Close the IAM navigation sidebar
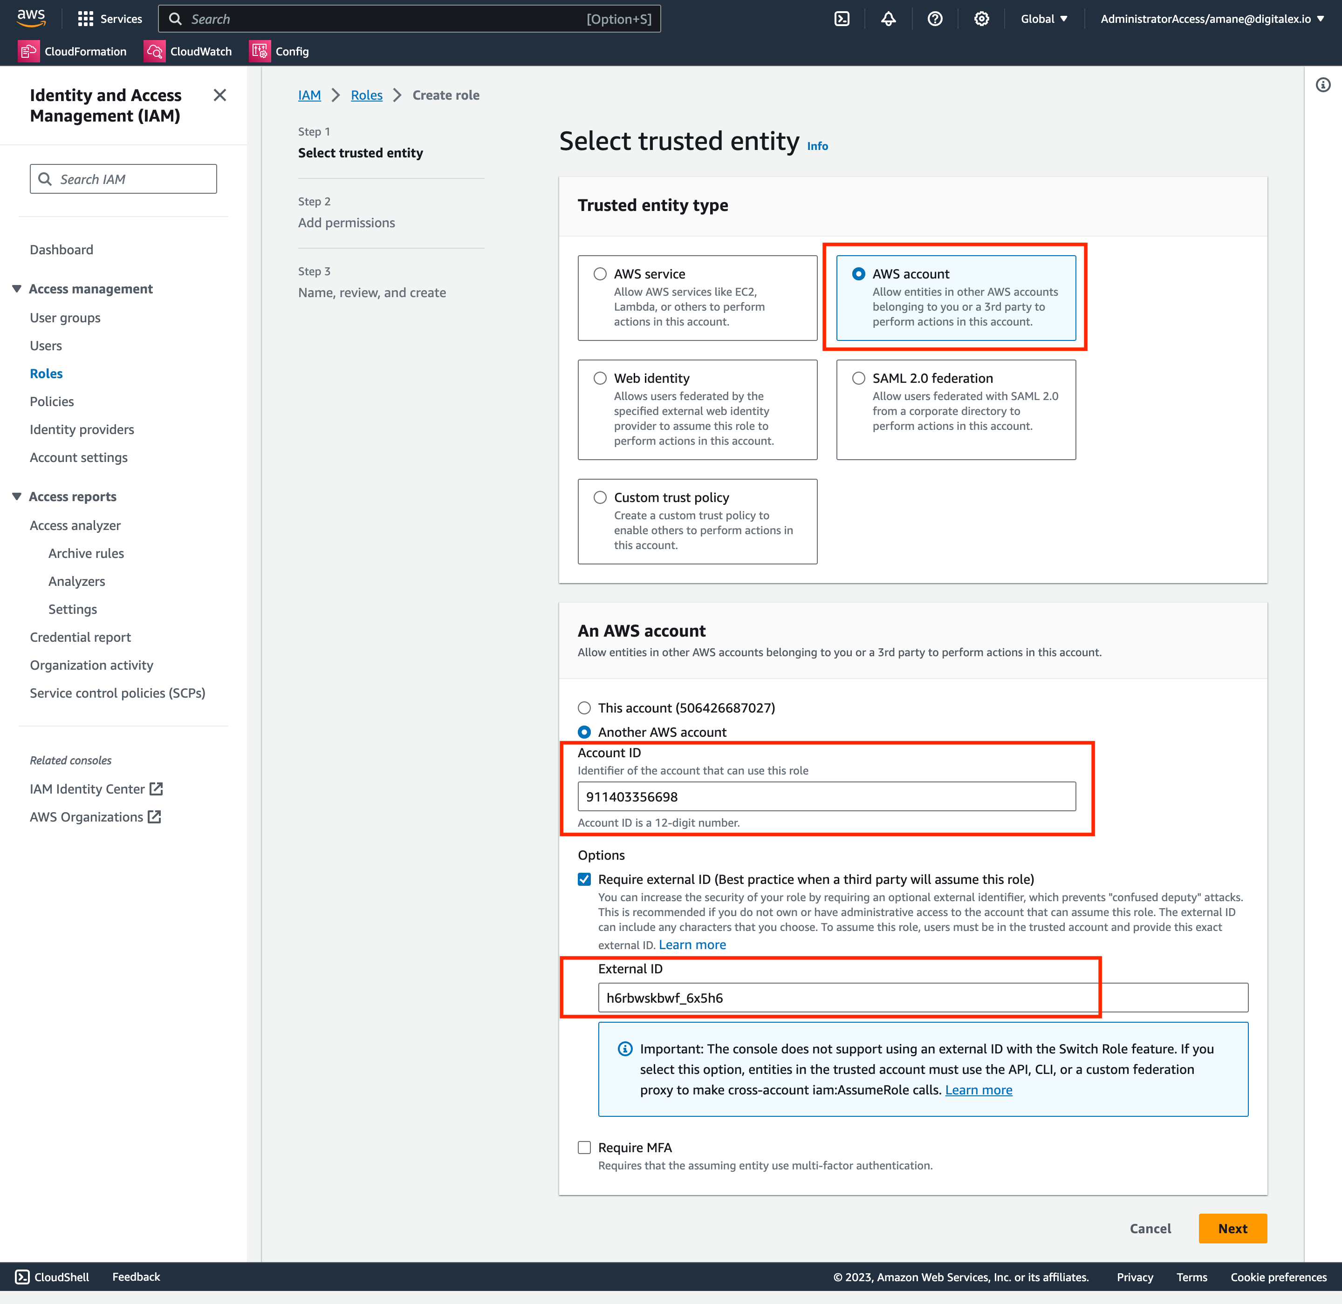Viewport: 1342px width, 1304px height. 219,95
